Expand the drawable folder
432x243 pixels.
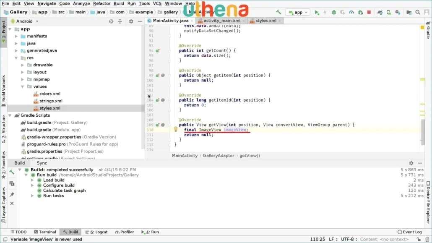(x=23, y=65)
